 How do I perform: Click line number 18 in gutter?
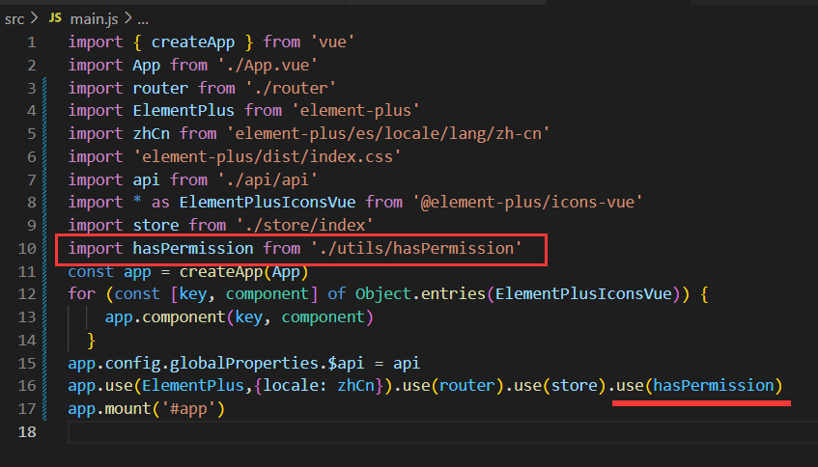(26, 432)
